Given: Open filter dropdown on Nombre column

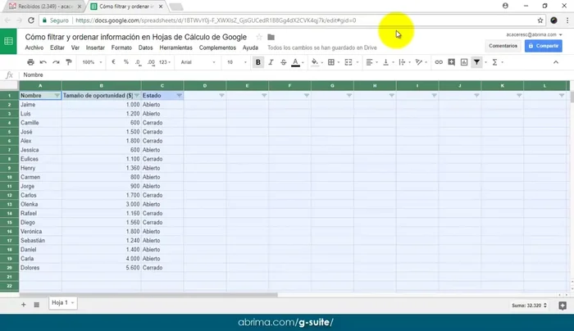Looking at the screenshot, I should click(57, 96).
